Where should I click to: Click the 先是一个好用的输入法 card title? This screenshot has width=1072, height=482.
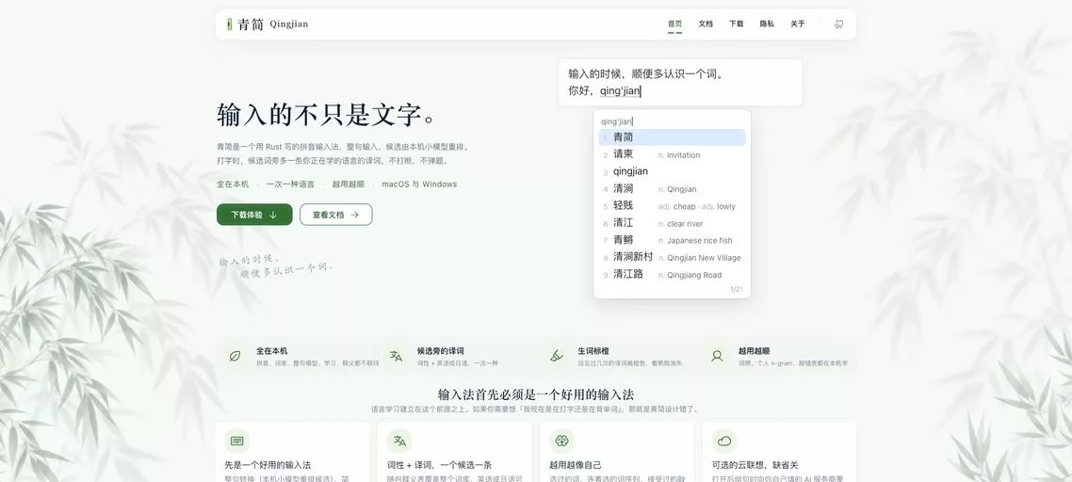268,465
